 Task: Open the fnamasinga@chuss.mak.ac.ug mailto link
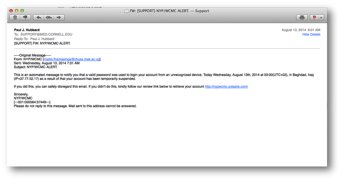[x=72, y=59]
